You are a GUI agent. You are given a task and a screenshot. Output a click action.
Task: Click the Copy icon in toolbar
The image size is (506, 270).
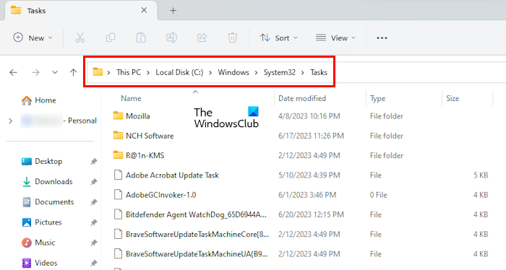111,38
